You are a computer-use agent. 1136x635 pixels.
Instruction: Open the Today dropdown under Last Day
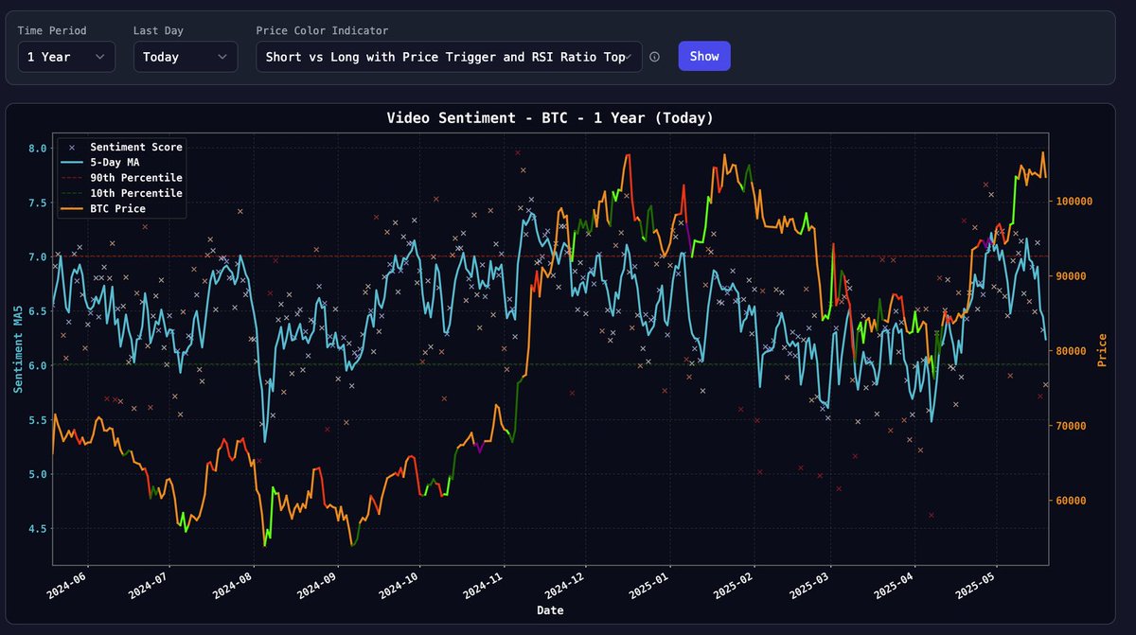coord(185,57)
